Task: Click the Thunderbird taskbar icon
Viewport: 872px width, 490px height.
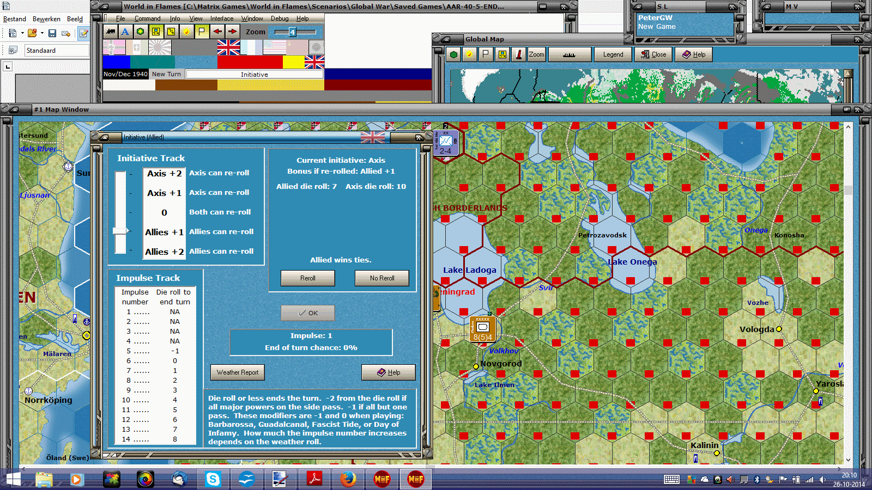Action: [x=179, y=479]
